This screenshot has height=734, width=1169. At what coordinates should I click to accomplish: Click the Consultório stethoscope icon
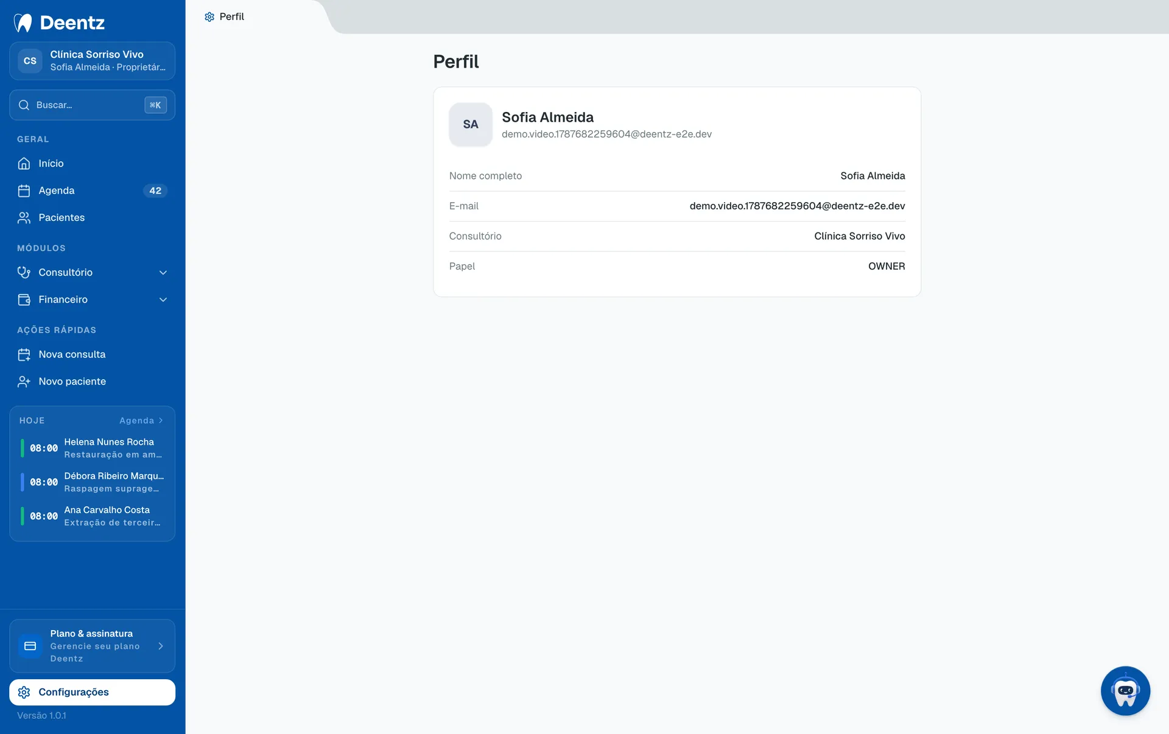(x=24, y=272)
